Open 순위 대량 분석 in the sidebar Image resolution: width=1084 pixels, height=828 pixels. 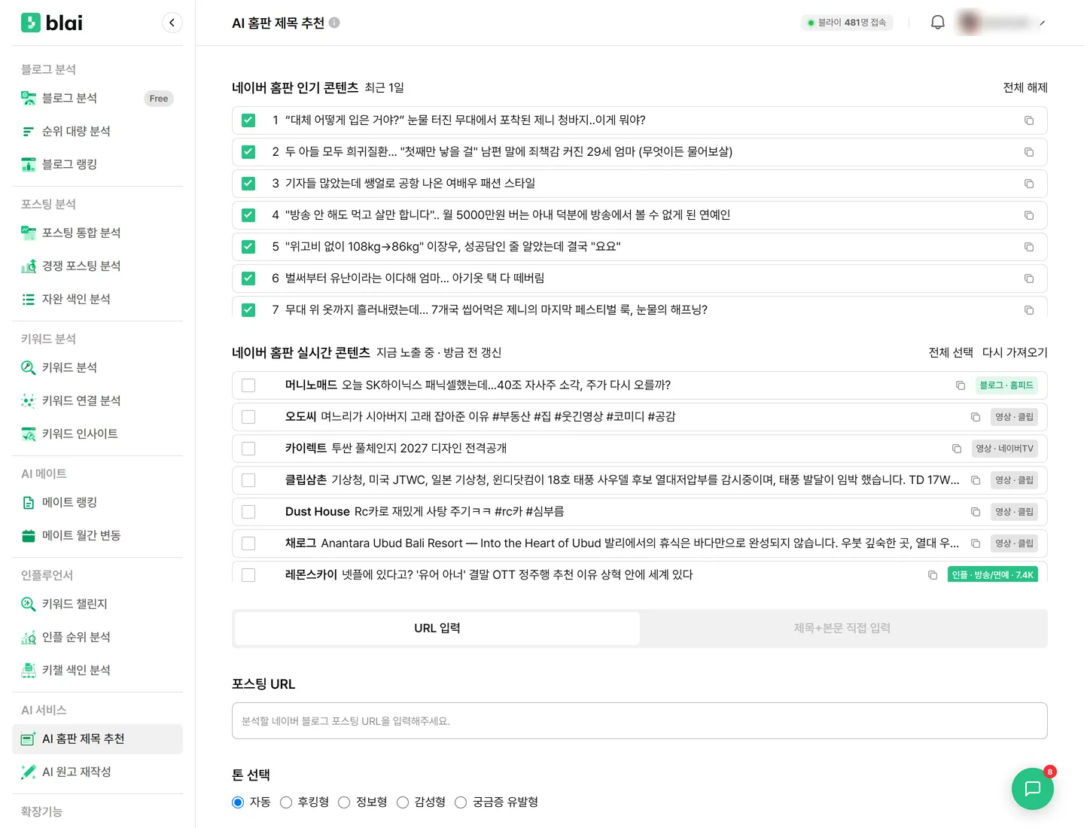pos(98,131)
